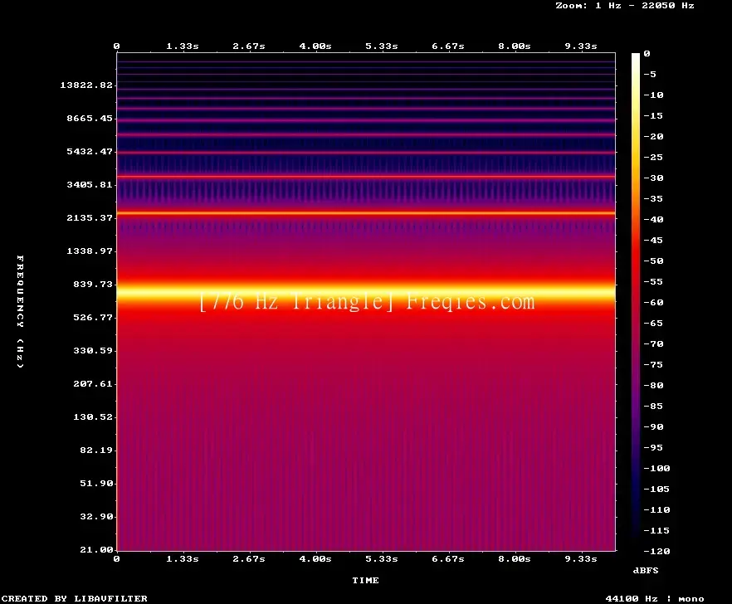This screenshot has height=604, width=732.
Task: Click 2.67s on the bottom time axis
Action: coord(249,558)
